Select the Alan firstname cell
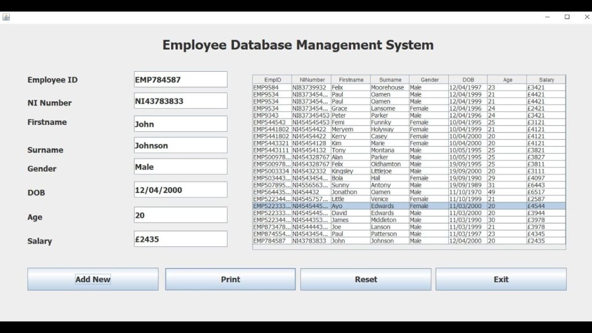The height and width of the screenshot is (333, 592). click(x=351, y=157)
